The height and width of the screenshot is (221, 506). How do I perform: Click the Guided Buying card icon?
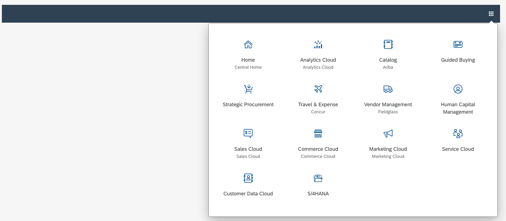458,45
